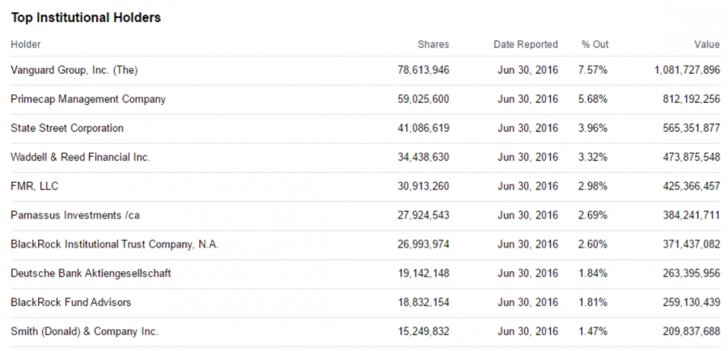This screenshot has width=728, height=351.
Task: Click Parnassus row's date reported
Action: coord(528,215)
